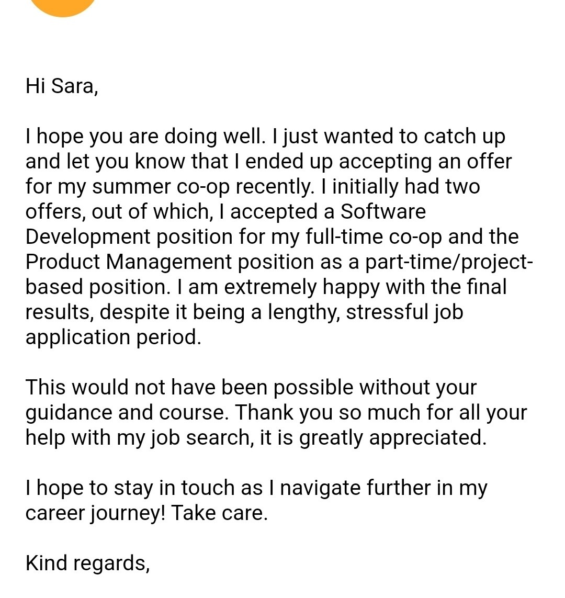
Task: Click the "Hi Sara," greeting line
Action: (62, 86)
